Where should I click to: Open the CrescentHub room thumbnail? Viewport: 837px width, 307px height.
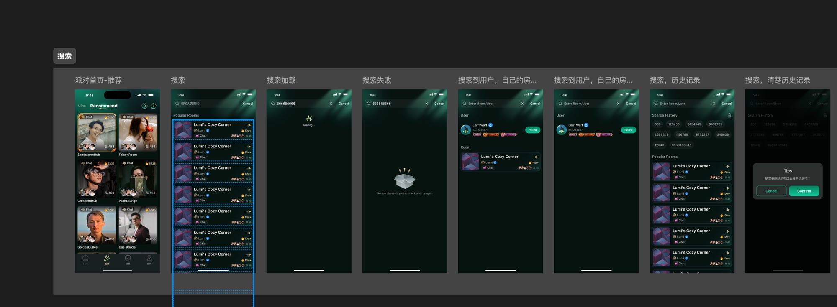[x=97, y=179]
